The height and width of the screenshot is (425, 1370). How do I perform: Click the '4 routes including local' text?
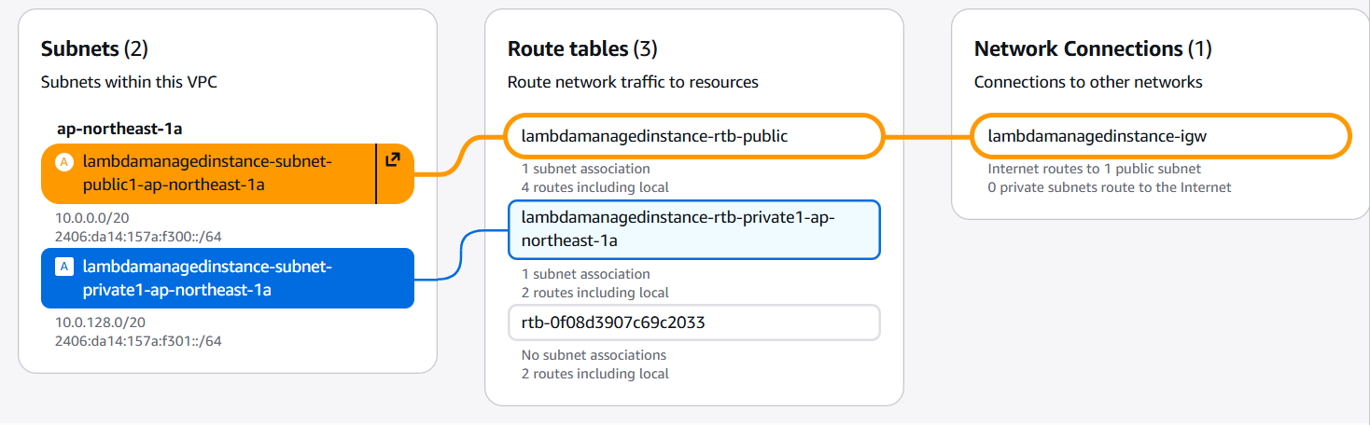point(594,187)
